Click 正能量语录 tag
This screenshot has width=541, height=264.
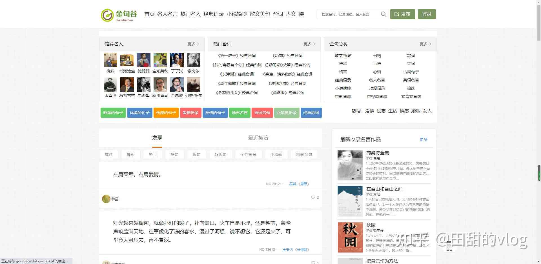click(287, 113)
